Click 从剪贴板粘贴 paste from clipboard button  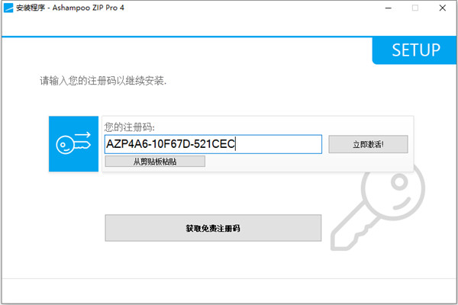pos(155,162)
